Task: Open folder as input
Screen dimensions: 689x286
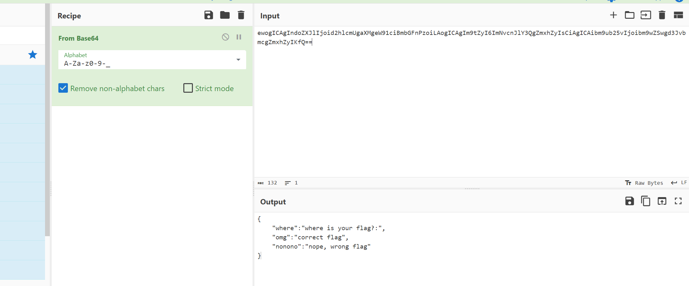Action: pyautogui.click(x=629, y=15)
